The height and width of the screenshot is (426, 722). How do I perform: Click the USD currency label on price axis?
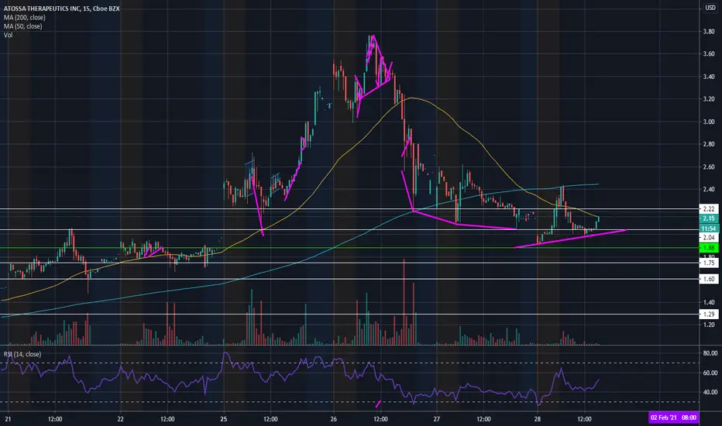point(710,8)
